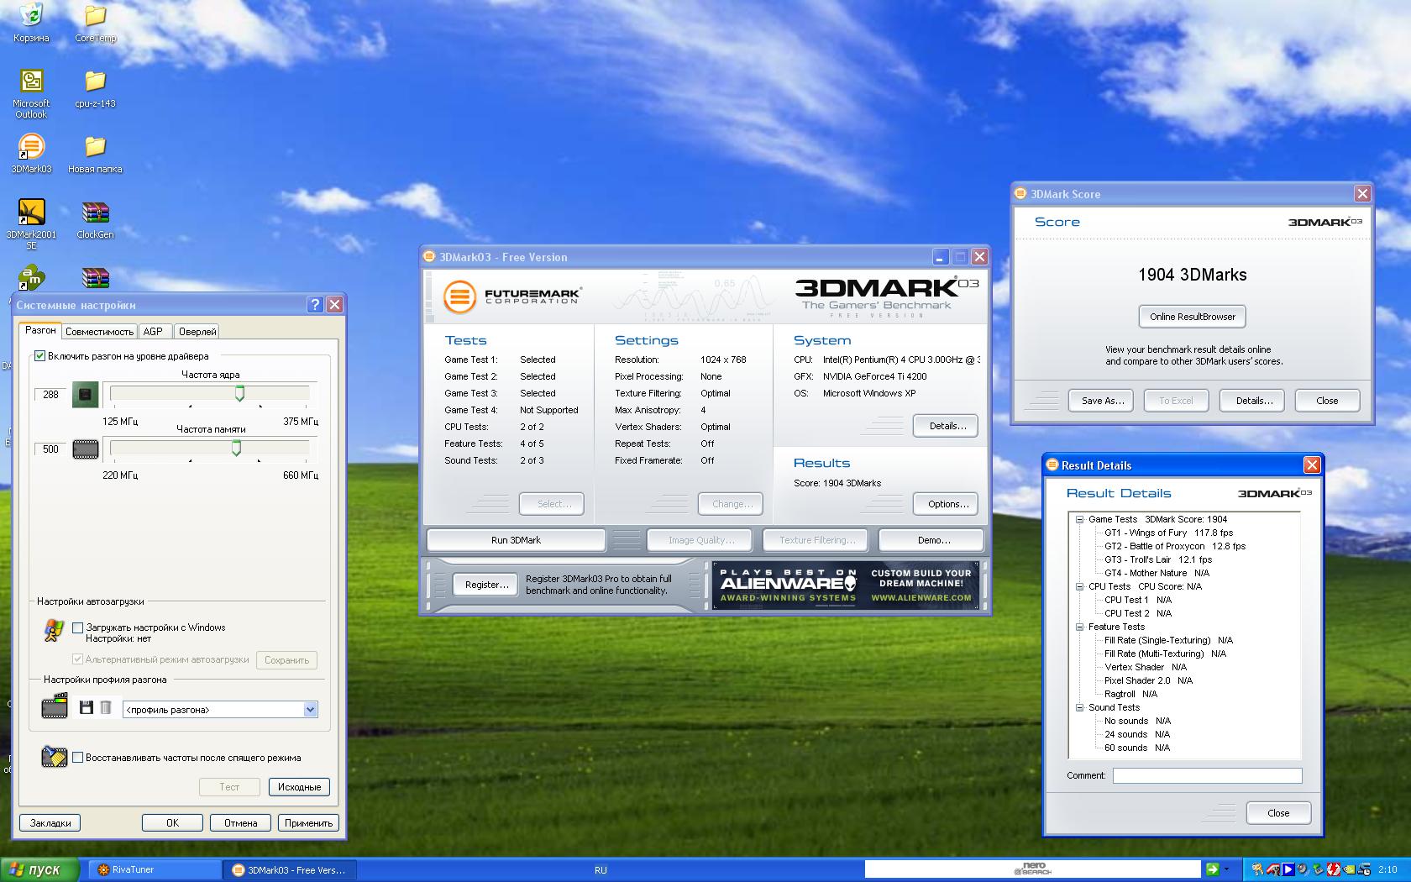Click the Windows startup settings icon
The height and width of the screenshot is (882, 1411).
tap(54, 631)
